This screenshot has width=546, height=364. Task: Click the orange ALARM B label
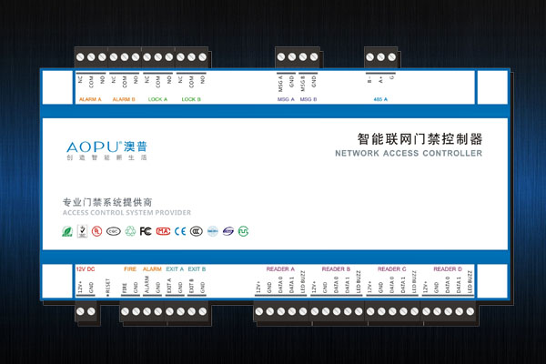[x=124, y=99]
